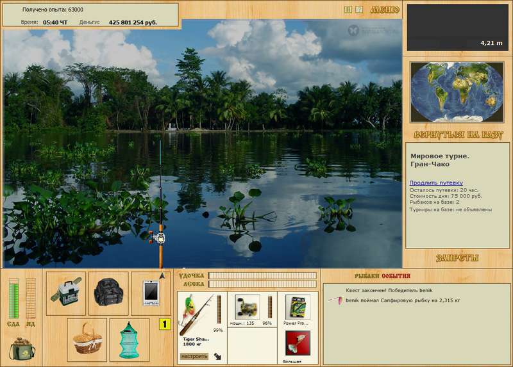Switch to the Рыбаки tab

click(x=367, y=276)
